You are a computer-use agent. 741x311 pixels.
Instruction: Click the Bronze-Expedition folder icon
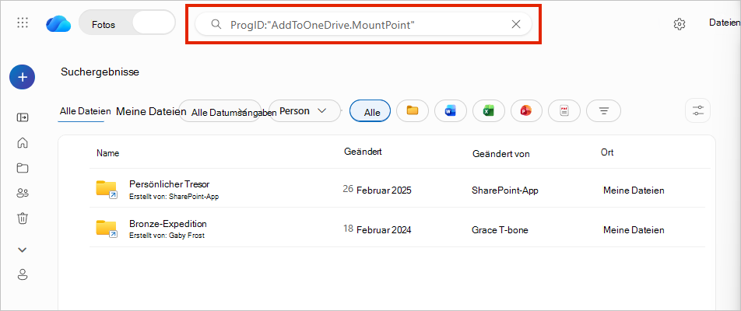pos(107,229)
